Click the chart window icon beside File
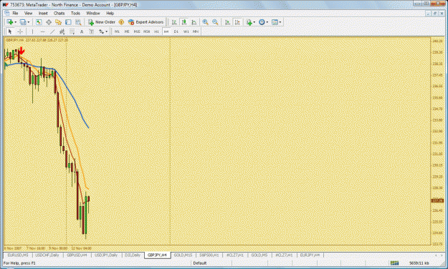The width and height of the screenshot is (448, 269). [x=7, y=14]
